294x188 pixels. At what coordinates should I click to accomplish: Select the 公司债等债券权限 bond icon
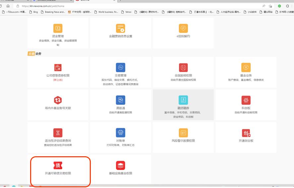pyautogui.click(x=58, y=68)
